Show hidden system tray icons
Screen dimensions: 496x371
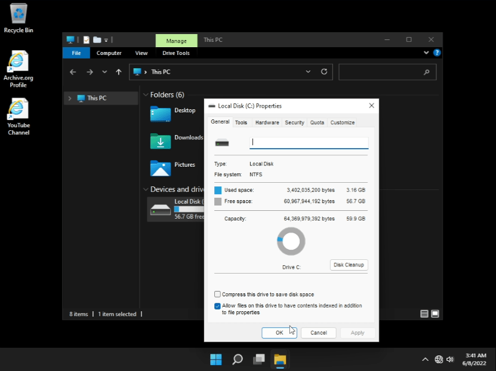(x=425, y=359)
